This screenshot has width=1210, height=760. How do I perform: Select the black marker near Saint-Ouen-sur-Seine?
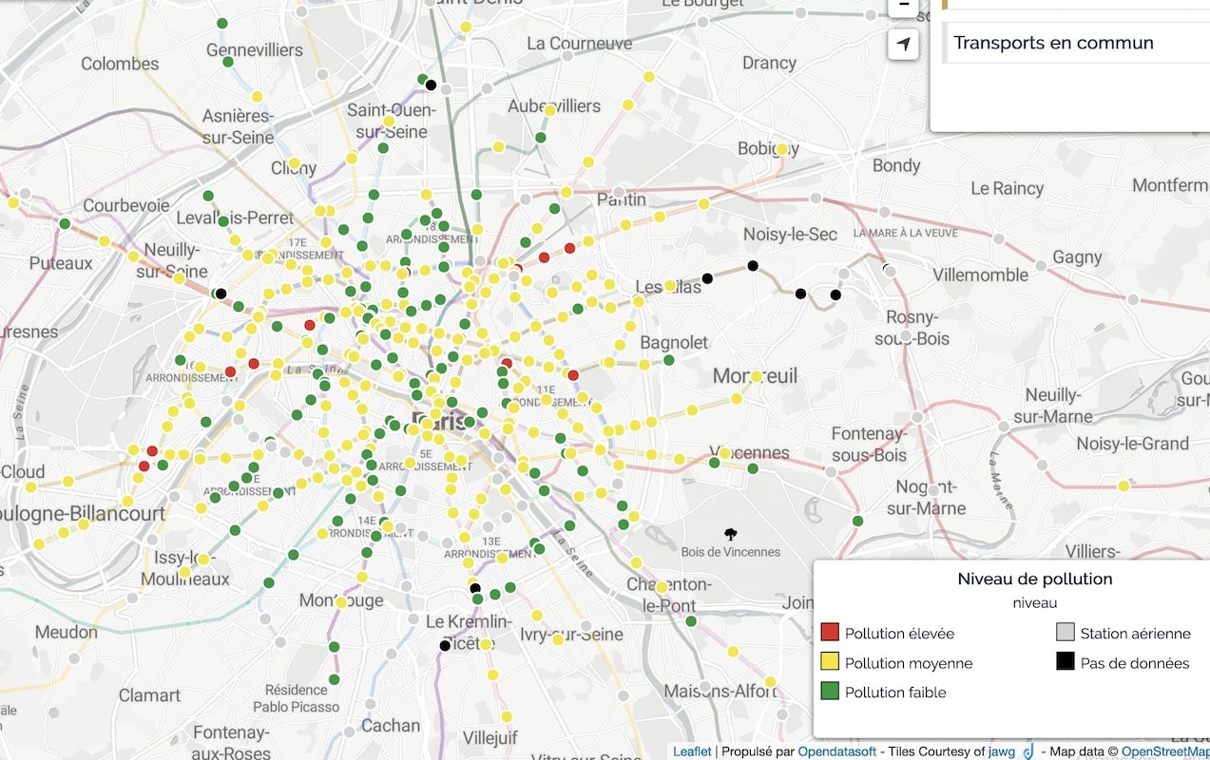coord(431,85)
